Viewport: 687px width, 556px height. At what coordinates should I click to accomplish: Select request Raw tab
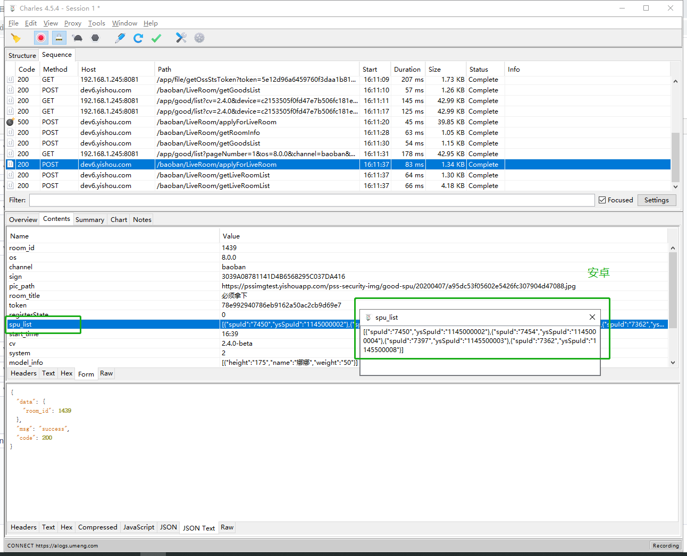pos(106,373)
